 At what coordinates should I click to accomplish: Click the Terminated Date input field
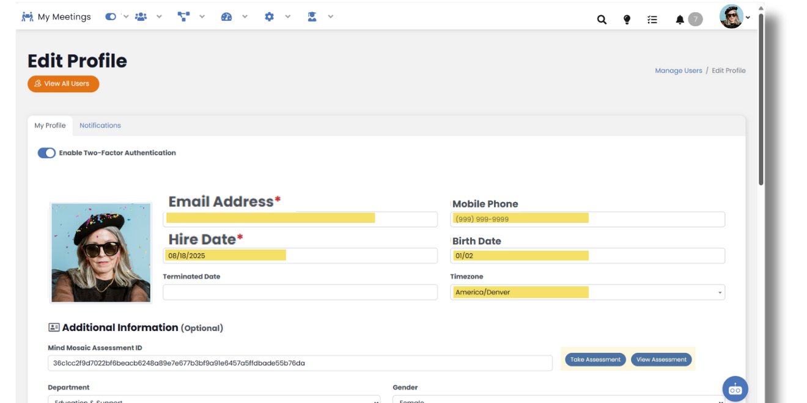click(x=300, y=292)
